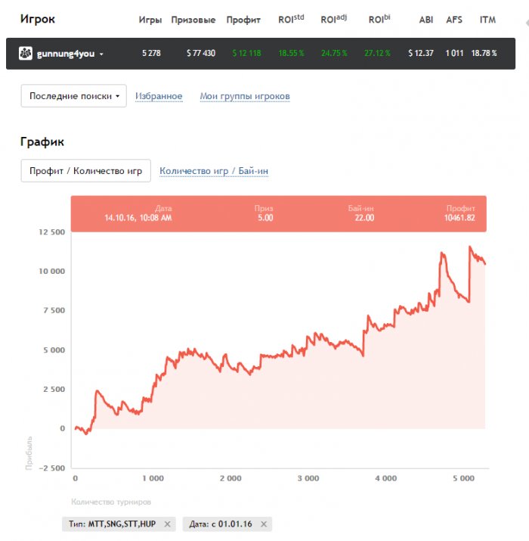Click the "Призовые" column header
The image size is (529, 541).
(193, 20)
